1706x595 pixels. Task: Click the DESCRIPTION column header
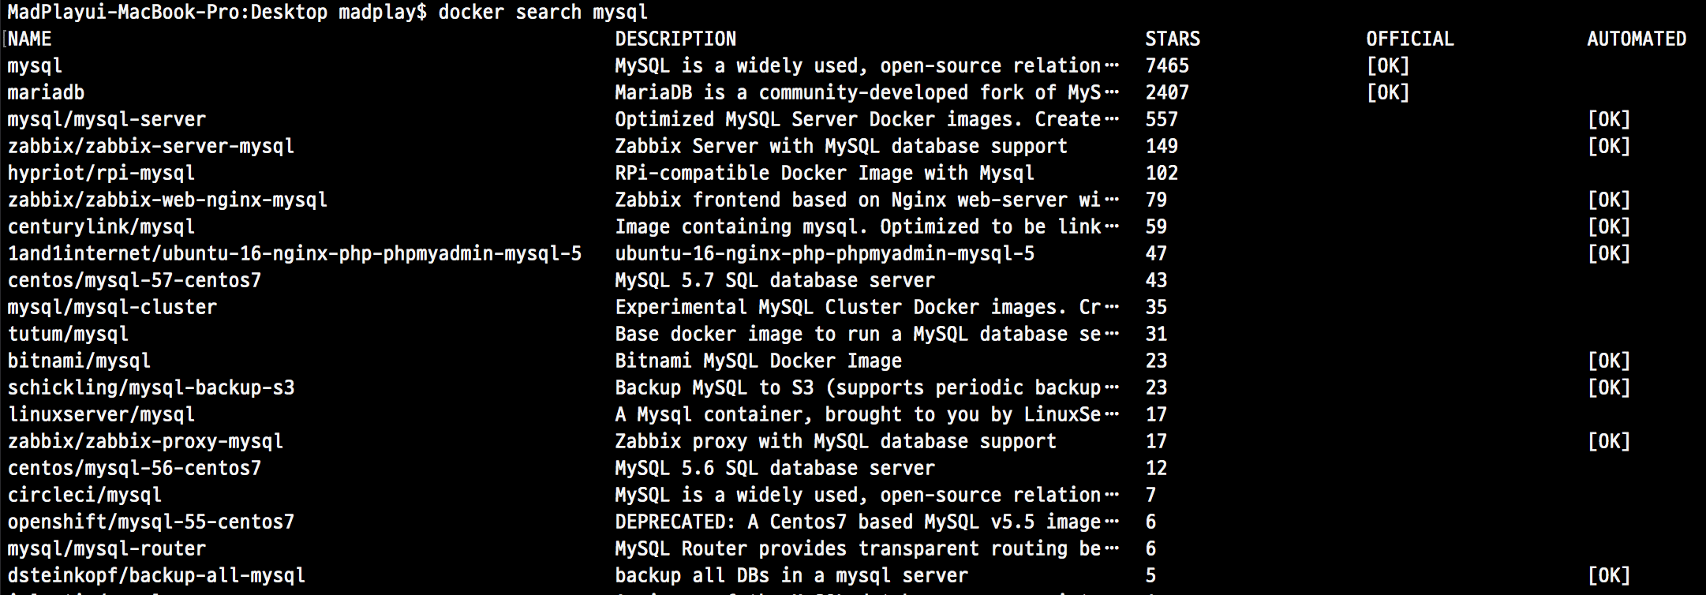click(675, 39)
